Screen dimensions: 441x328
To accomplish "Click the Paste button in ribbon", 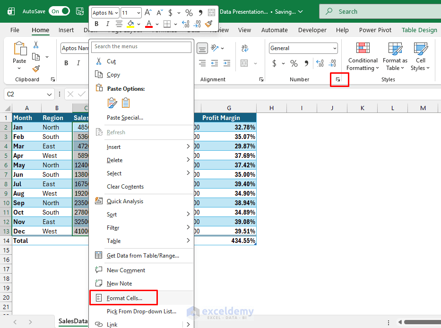I will (19, 52).
